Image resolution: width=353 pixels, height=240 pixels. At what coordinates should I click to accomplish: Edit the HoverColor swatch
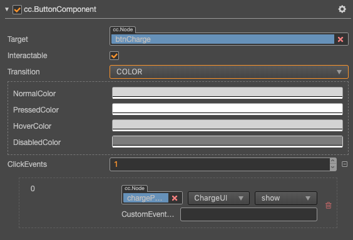tap(227, 126)
